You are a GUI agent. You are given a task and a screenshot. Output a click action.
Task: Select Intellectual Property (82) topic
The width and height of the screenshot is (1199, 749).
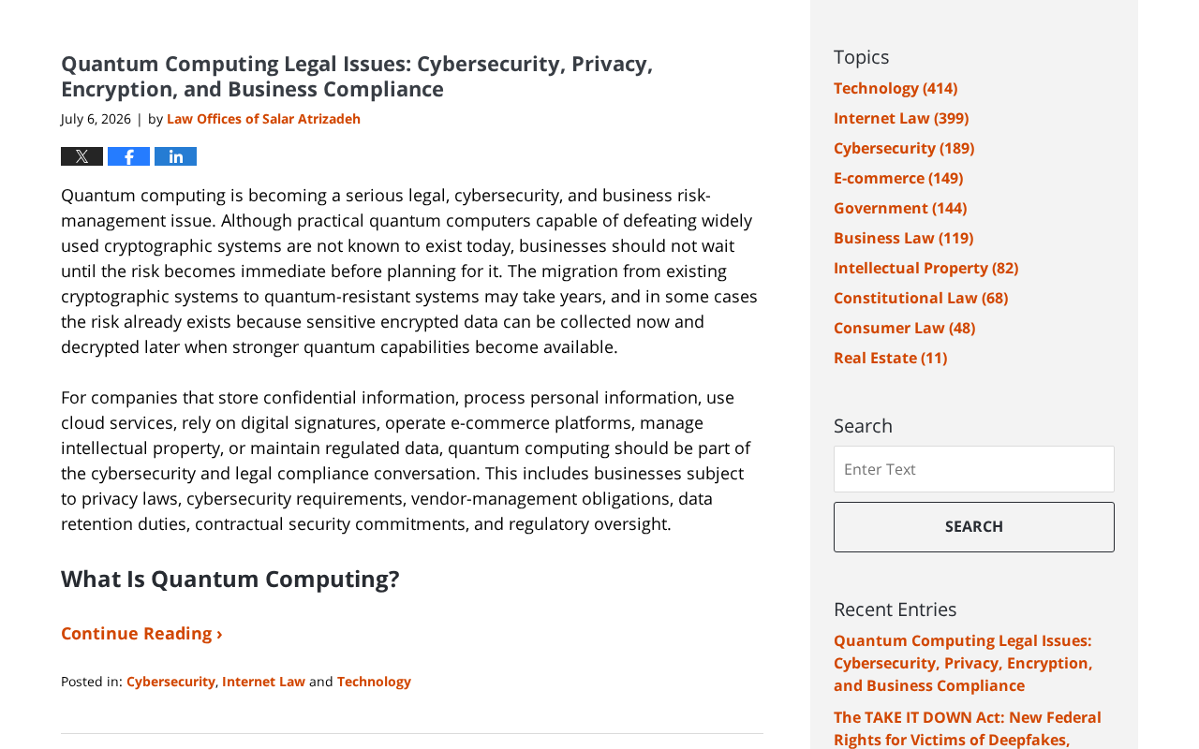click(x=925, y=268)
